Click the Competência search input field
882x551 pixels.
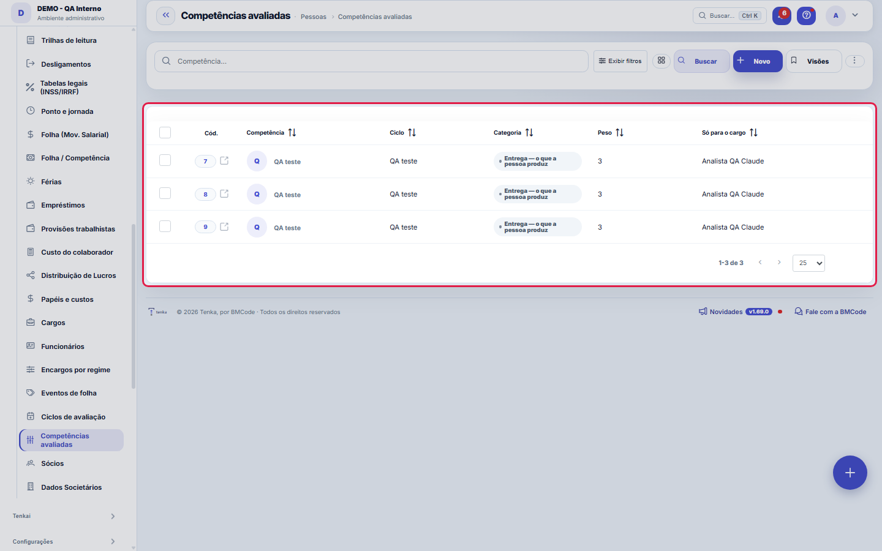(371, 61)
